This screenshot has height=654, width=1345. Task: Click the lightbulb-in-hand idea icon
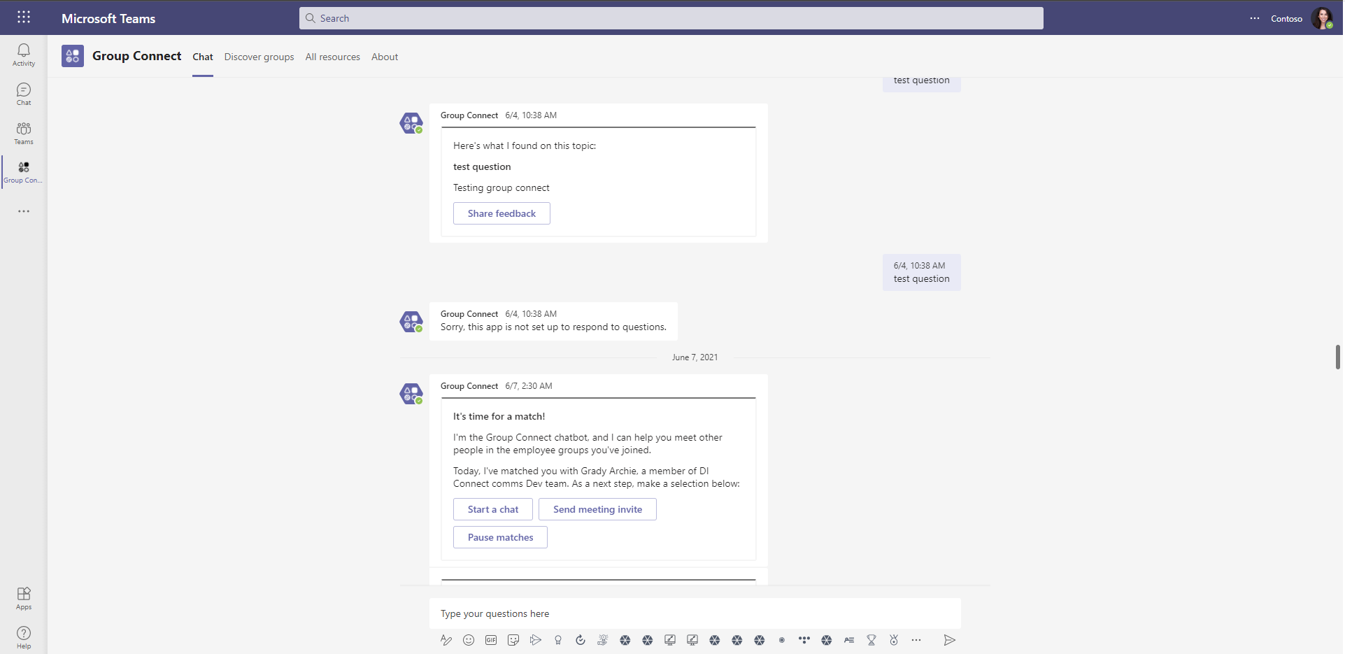(603, 640)
